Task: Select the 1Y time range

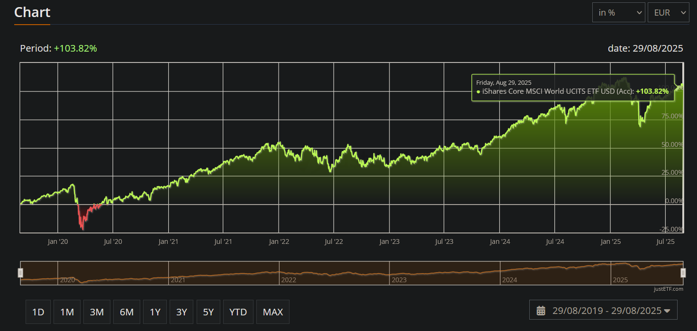Action: [155, 312]
